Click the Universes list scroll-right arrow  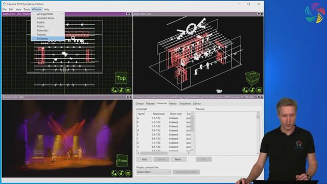coord(189,153)
